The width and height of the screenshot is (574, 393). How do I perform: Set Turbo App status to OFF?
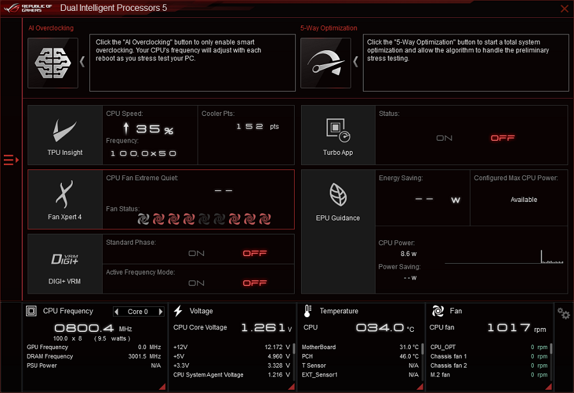(x=503, y=138)
